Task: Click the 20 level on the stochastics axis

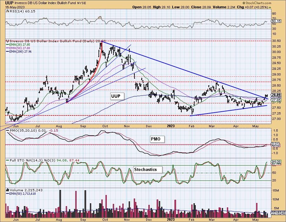Action: click(274, 180)
